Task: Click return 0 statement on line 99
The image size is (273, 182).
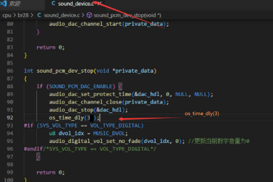Action: (50, 172)
